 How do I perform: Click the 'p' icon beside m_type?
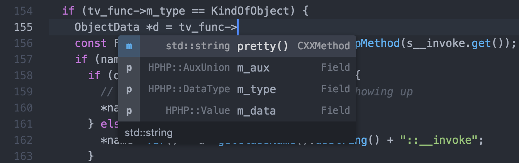coord(129,89)
